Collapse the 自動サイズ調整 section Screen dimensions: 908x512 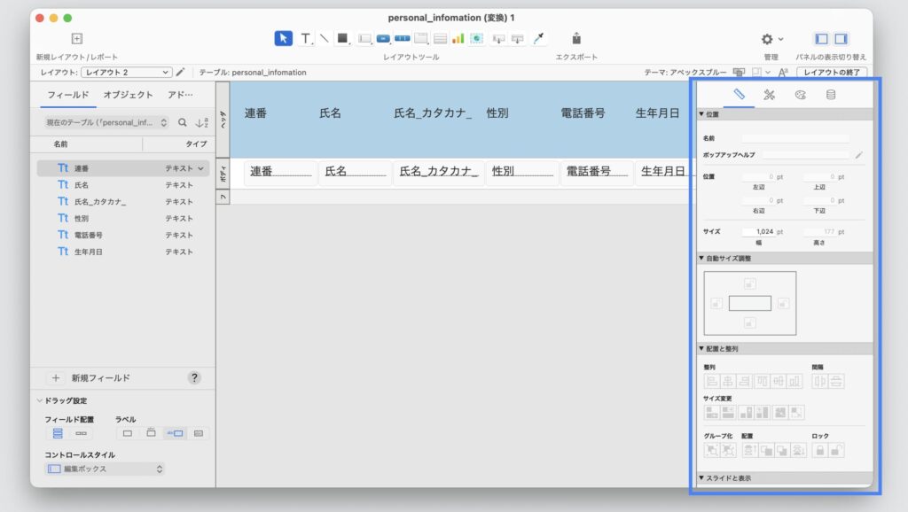[702, 259]
